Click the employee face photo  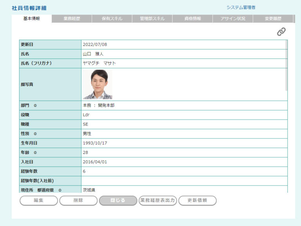[x=97, y=84]
